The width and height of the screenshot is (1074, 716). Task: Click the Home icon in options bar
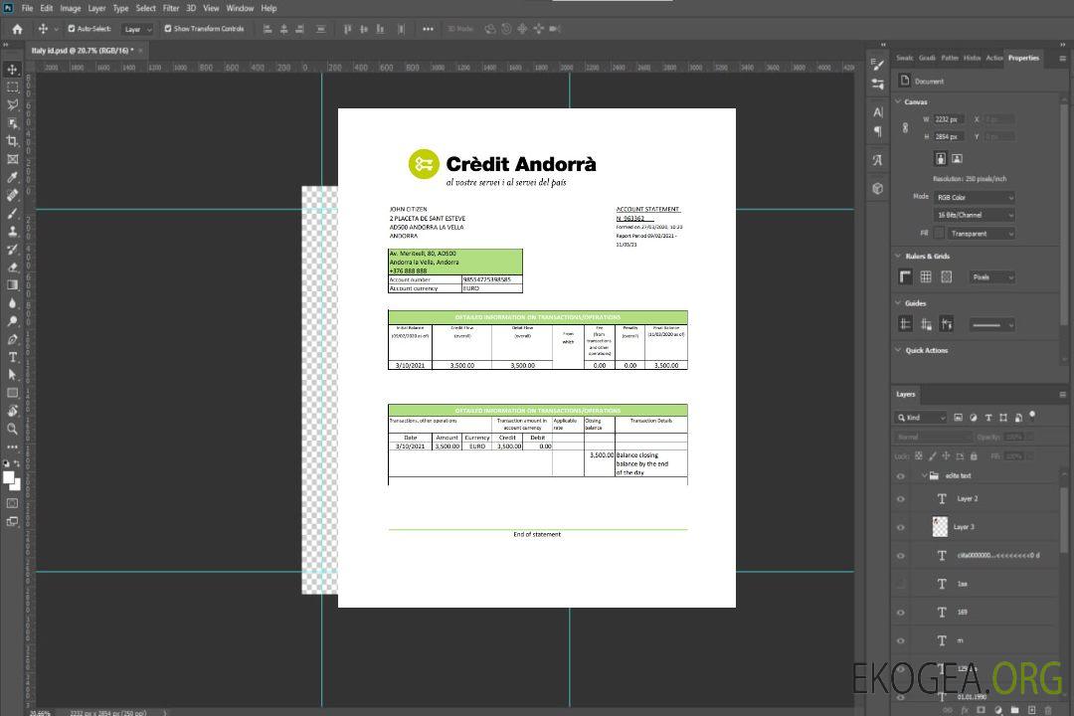(x=17, y=29)
